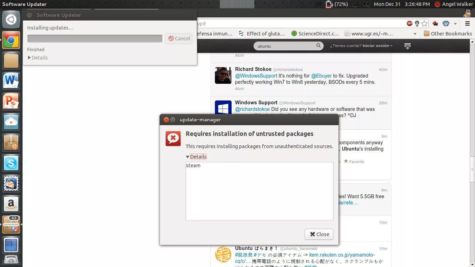Open the date and time Mon Dec 31 menu
Screen dimensions: 475x267
402,4
